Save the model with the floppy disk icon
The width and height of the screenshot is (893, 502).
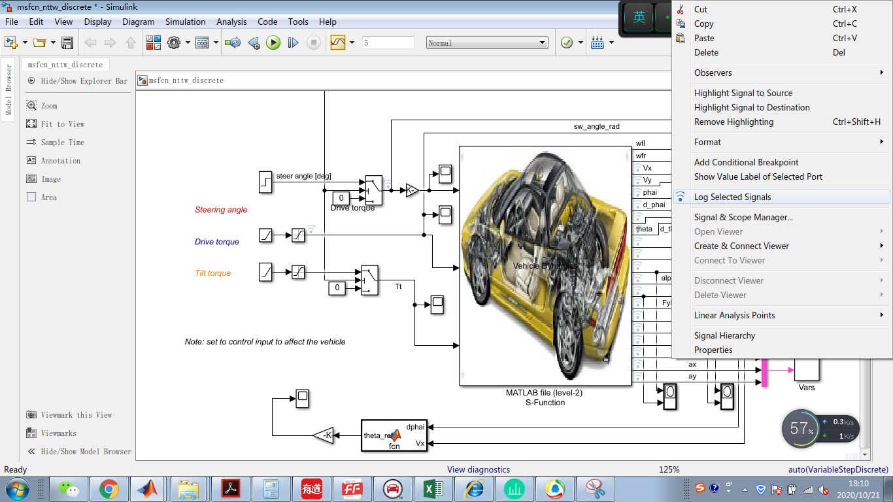(67, 43)
